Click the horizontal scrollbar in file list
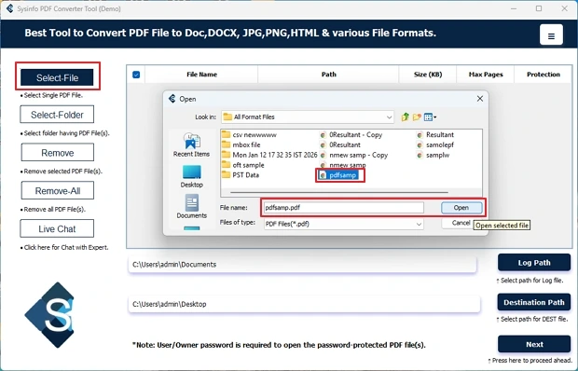The height and width of the screenshot is (371, 578). pyautogui.click(x=339, y=192)
